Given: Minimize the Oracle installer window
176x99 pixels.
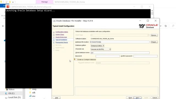Looking at the screenshot, I should [x=140, y=21].
